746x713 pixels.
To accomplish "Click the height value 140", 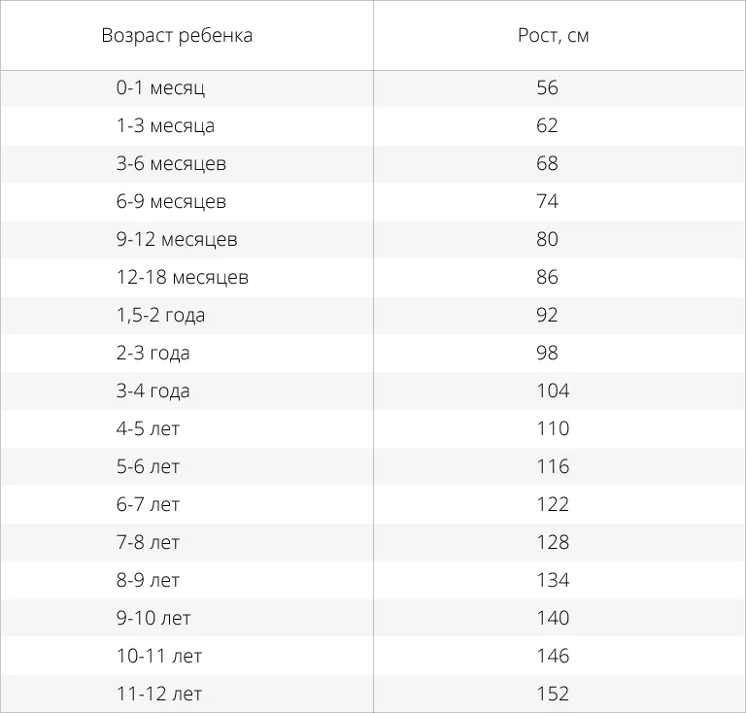I will point(553,619).
